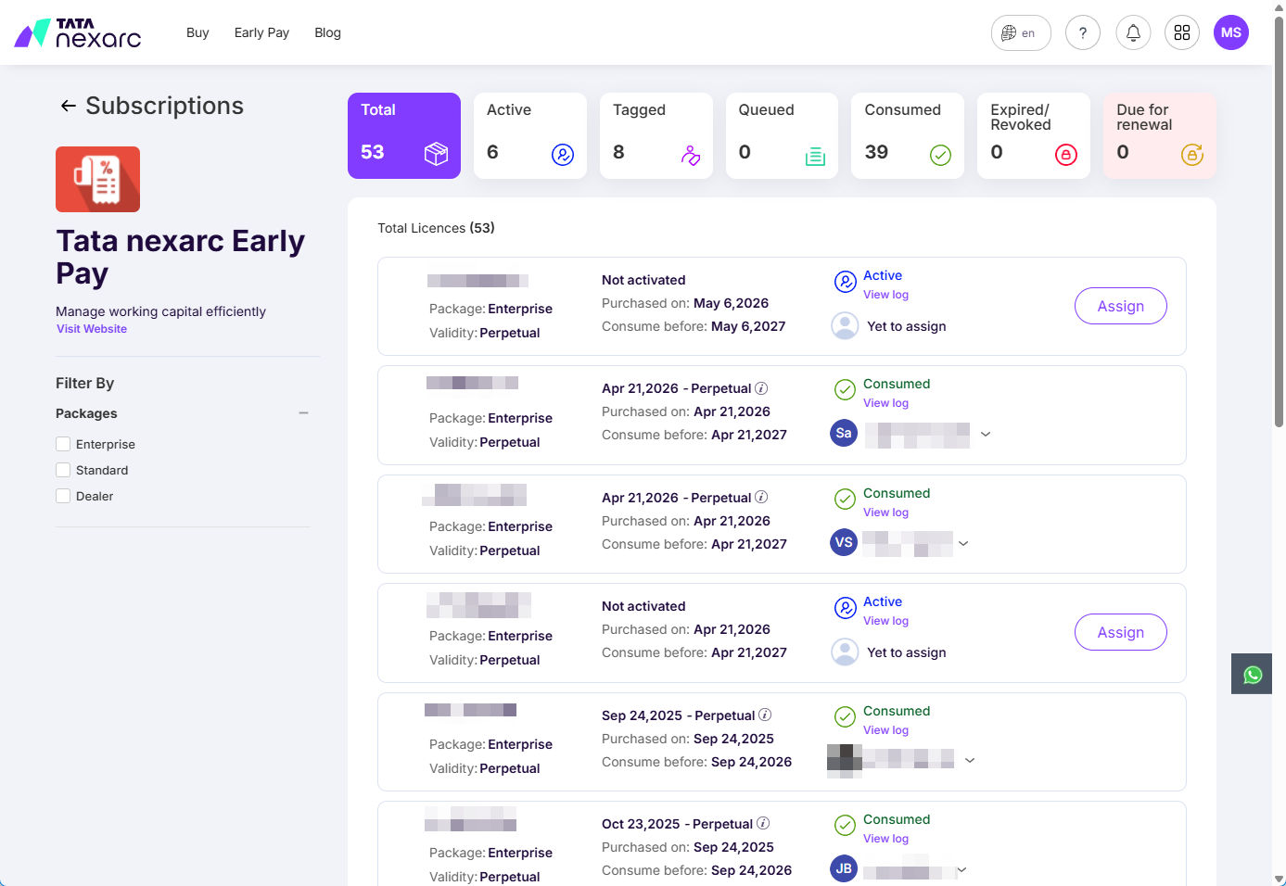Viewport: 1286px width, 886px height.
Task: Click the info icon beside Oct 23,2025 - Perpetual
Action: click(x=763, y=823)
